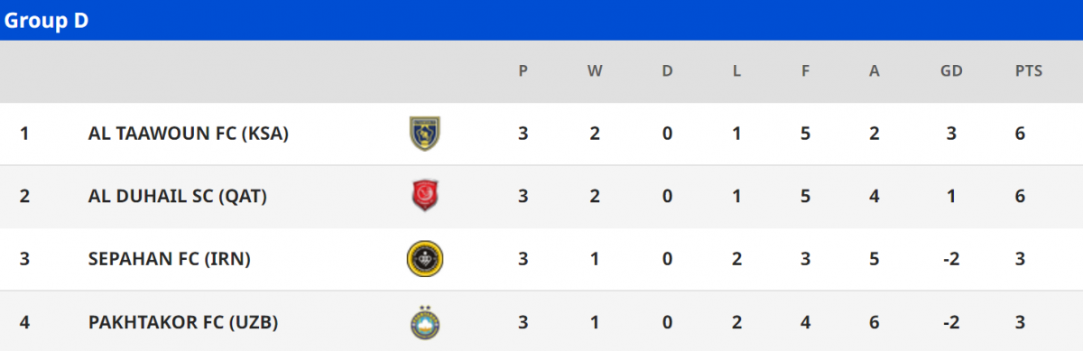Click the Sepahan FC round crest
Viewport: 1083px width, 351px height.
click(x=425, y=259)
